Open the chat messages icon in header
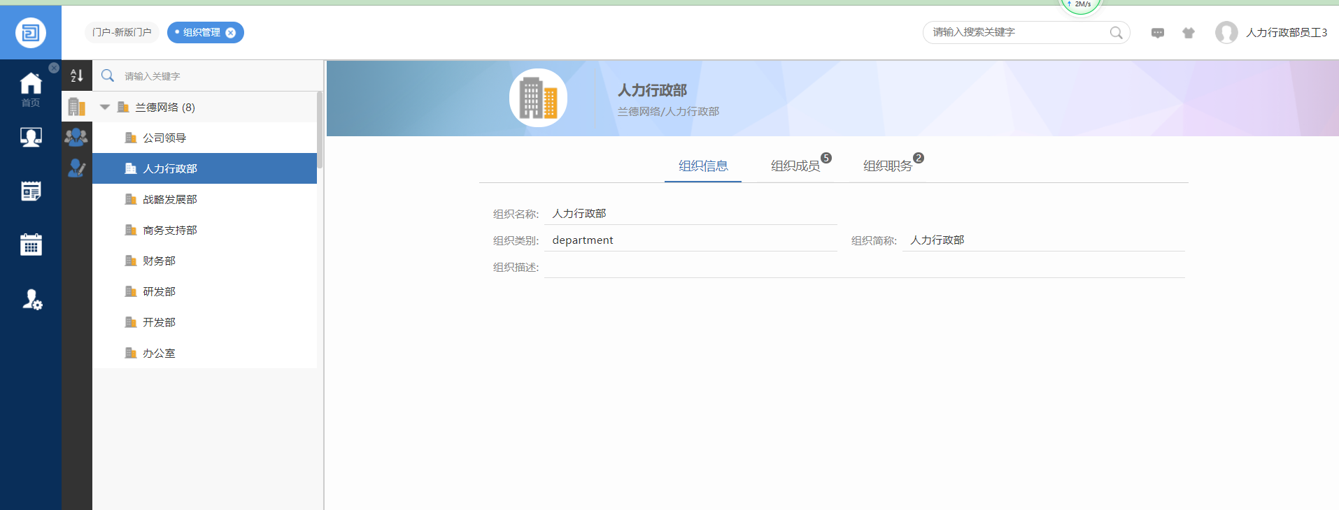 (x=1158, y=33)
